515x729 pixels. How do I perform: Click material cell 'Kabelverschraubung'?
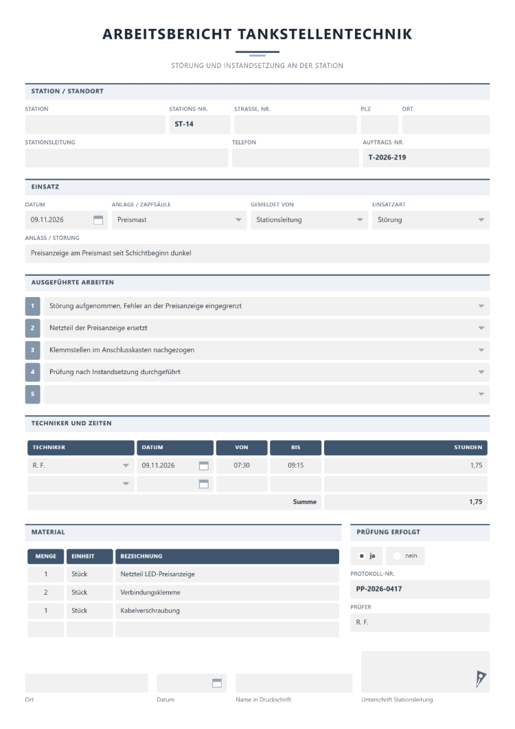227,611
